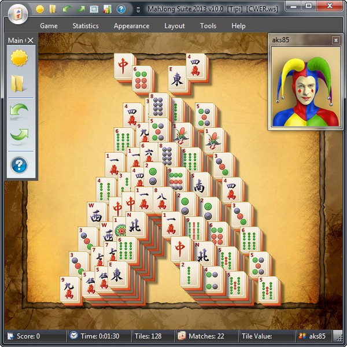Open the Appearance menu
347x347 pixels.
131,26
